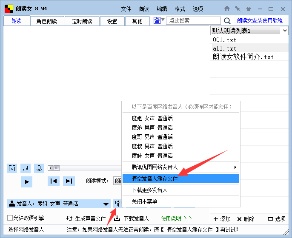Choose 度妹 女声 普通话 voice
The image size is (292, 238).
(181, 156)
